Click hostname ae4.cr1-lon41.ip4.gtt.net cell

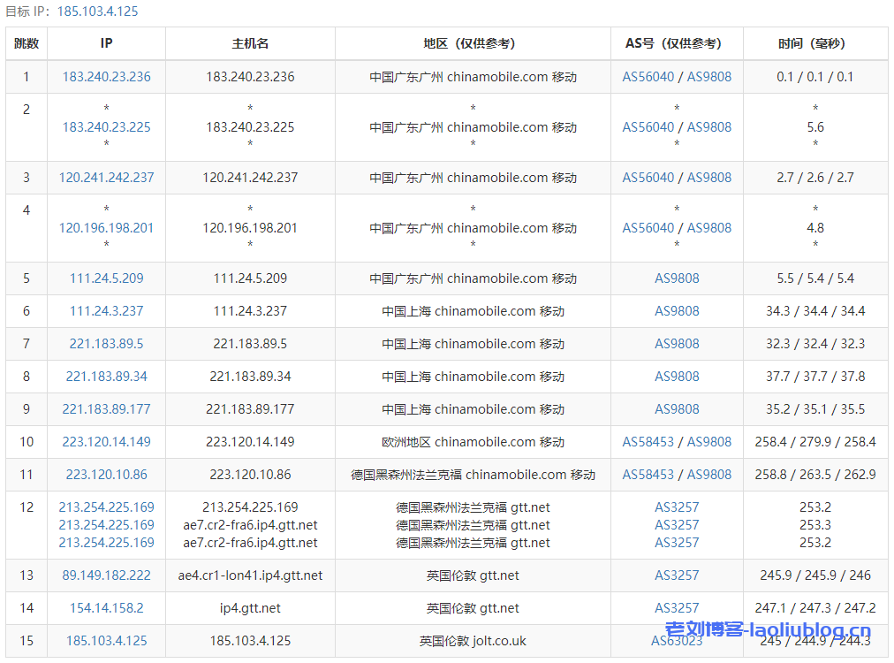coord(250,575)
